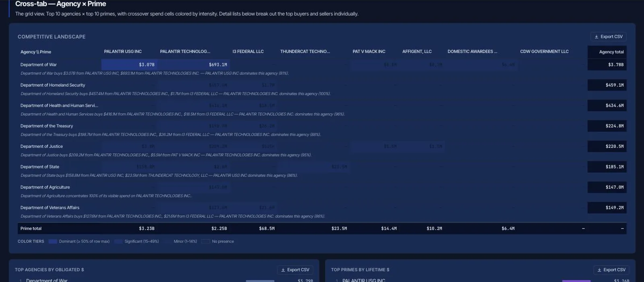Screen dimensions: 644x282
Task: Click Department of State row label
Action: pos(40,167)
